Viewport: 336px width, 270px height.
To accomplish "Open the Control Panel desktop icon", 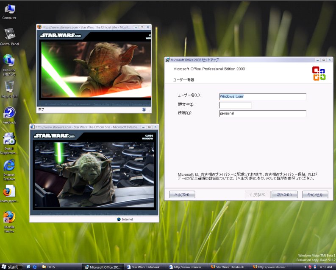I will [9, 34].
